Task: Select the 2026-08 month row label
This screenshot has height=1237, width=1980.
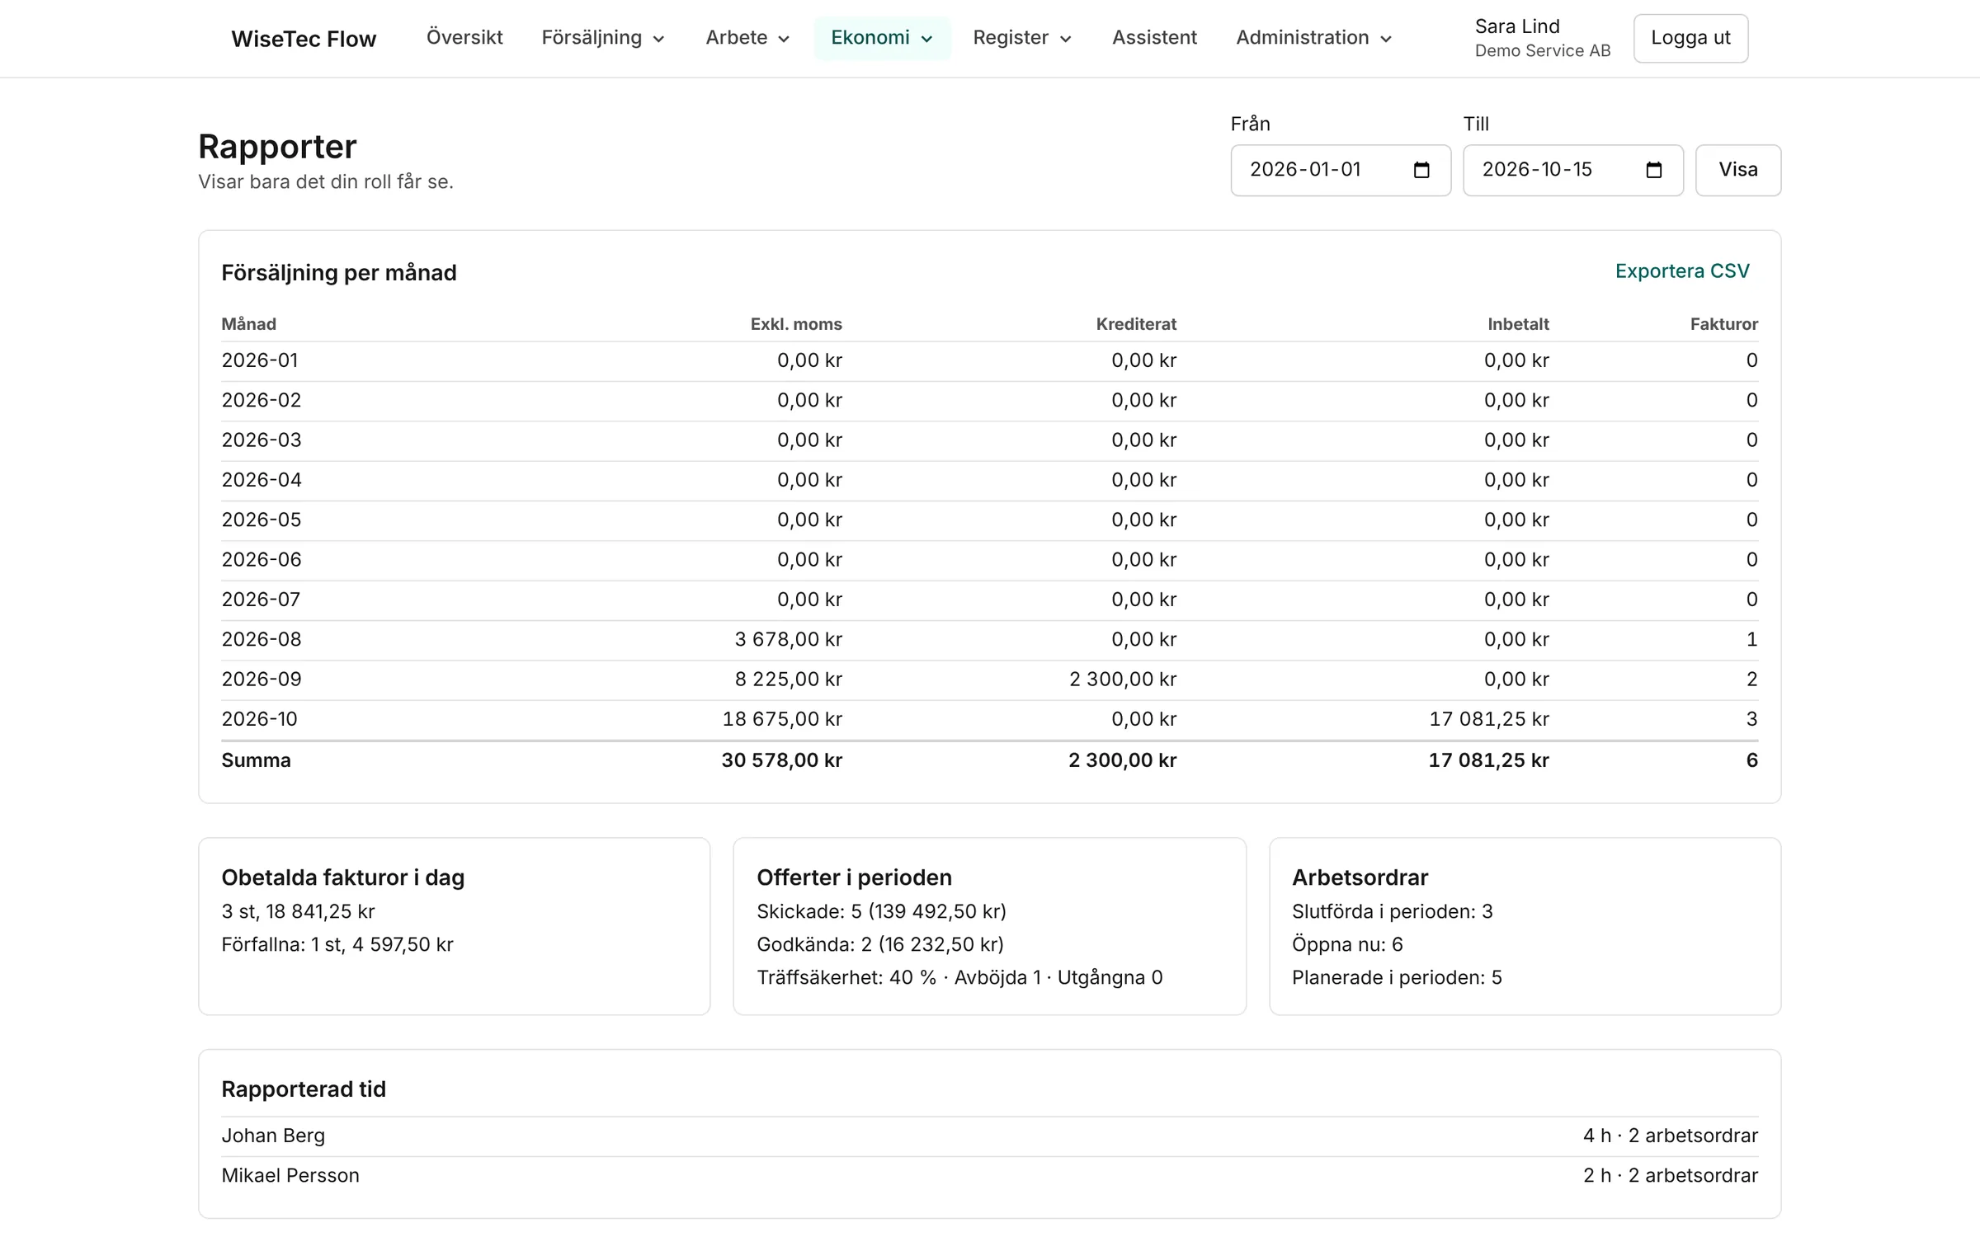Action: pyautogui.click(x=262, y=639)
